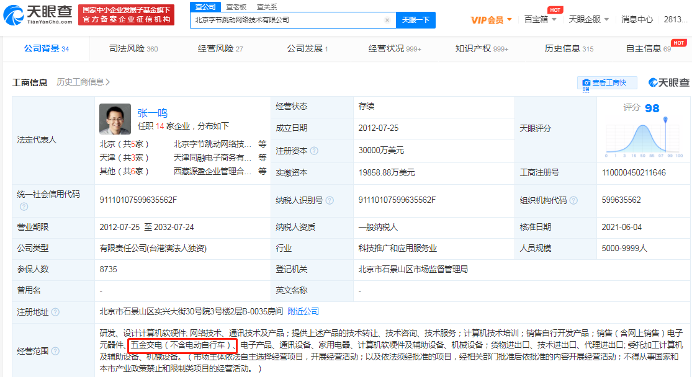Viewport: 692px width, 377px height.
Task: Click the registered capital 30000万美元
Action: 381,151
